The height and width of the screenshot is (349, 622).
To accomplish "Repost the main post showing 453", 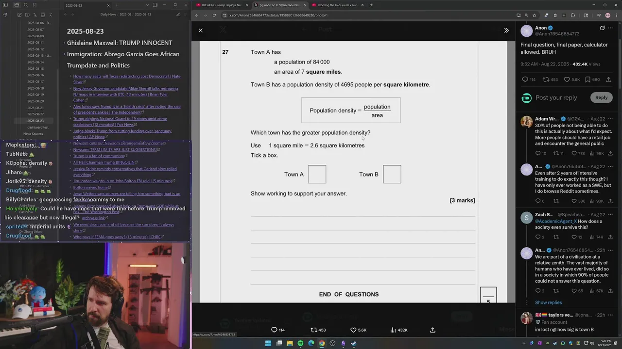I will [x=550, y=79].
